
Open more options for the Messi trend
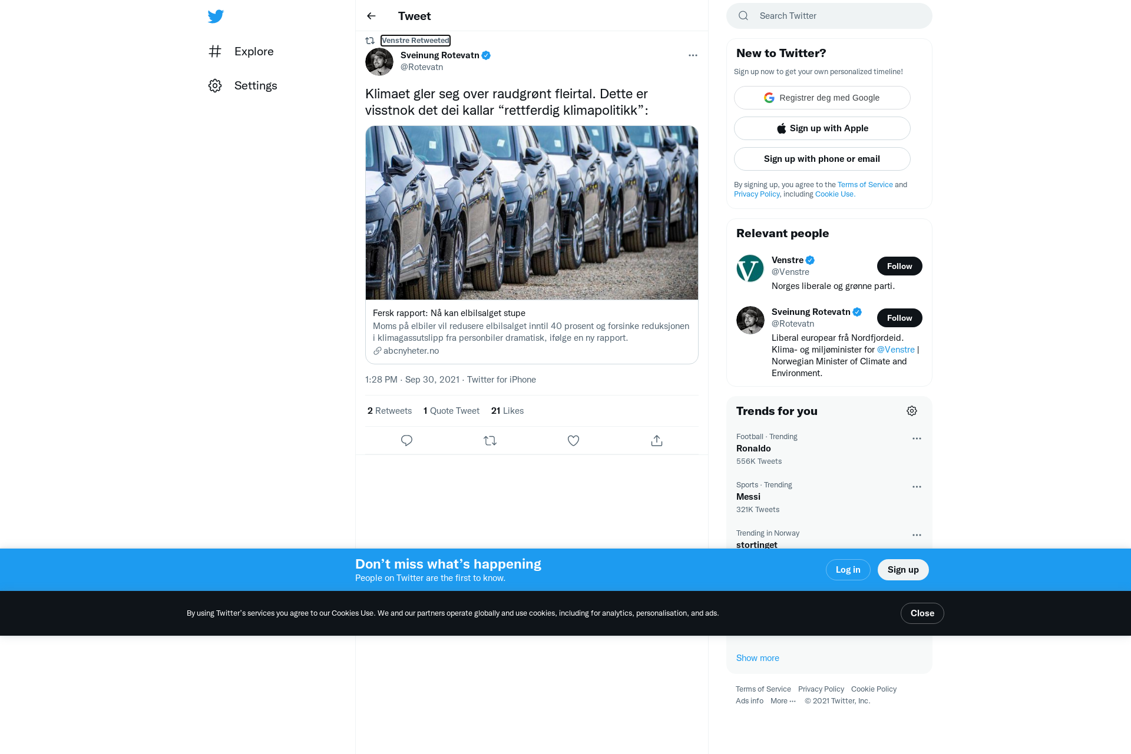[917, 487]
